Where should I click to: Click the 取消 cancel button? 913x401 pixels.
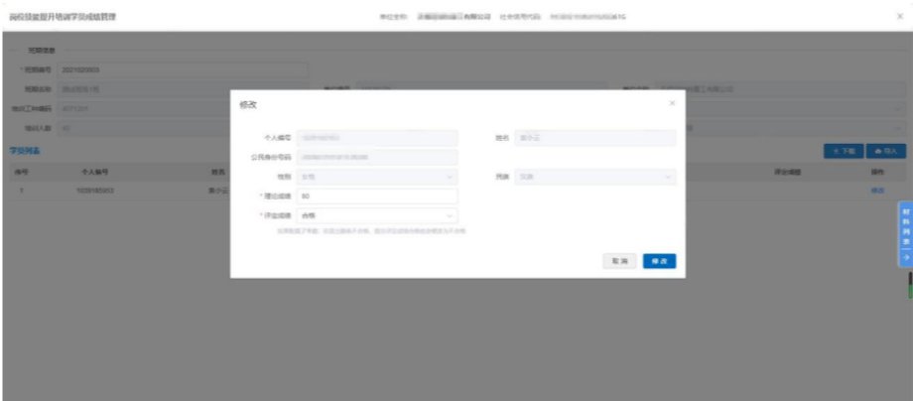(619, 261)
